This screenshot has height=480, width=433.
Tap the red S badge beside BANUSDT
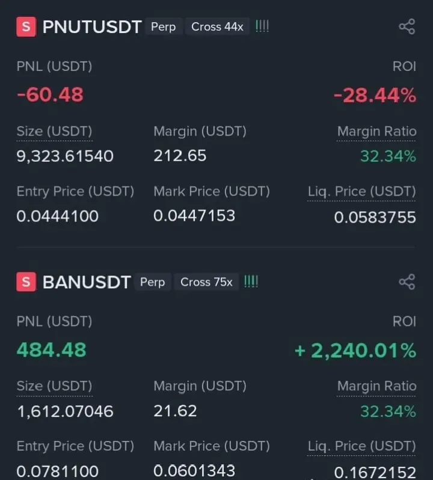(x=26, y=282)
